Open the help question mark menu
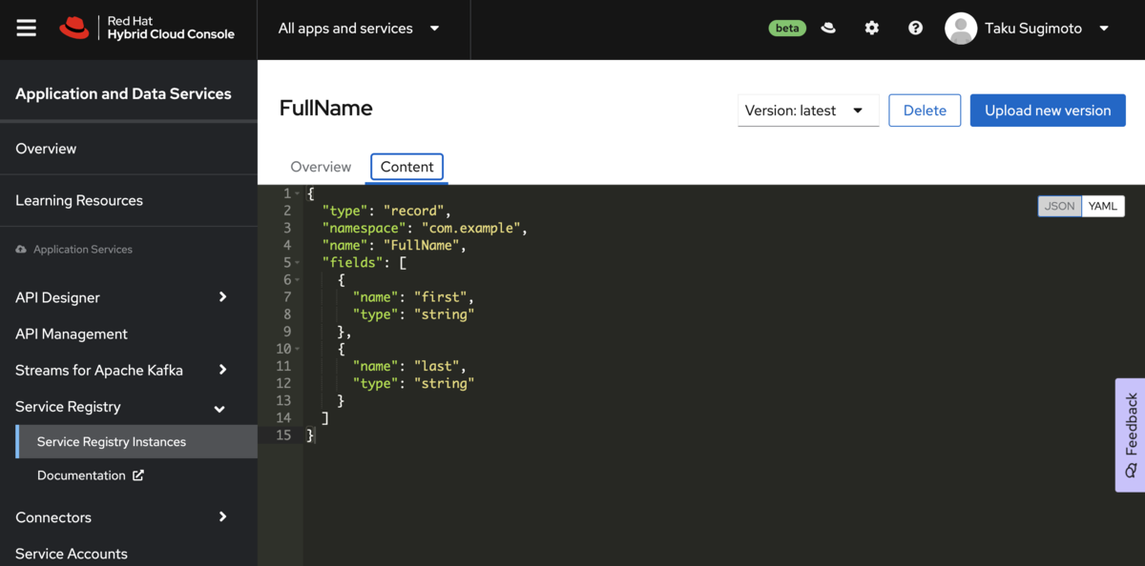Screen dimensions: 1145x566 point(916,29)
